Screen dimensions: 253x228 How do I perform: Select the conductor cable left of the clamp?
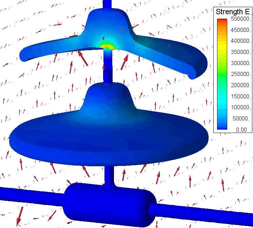pos(32,196)
